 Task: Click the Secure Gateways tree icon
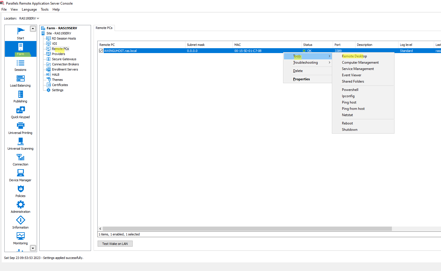49,59
